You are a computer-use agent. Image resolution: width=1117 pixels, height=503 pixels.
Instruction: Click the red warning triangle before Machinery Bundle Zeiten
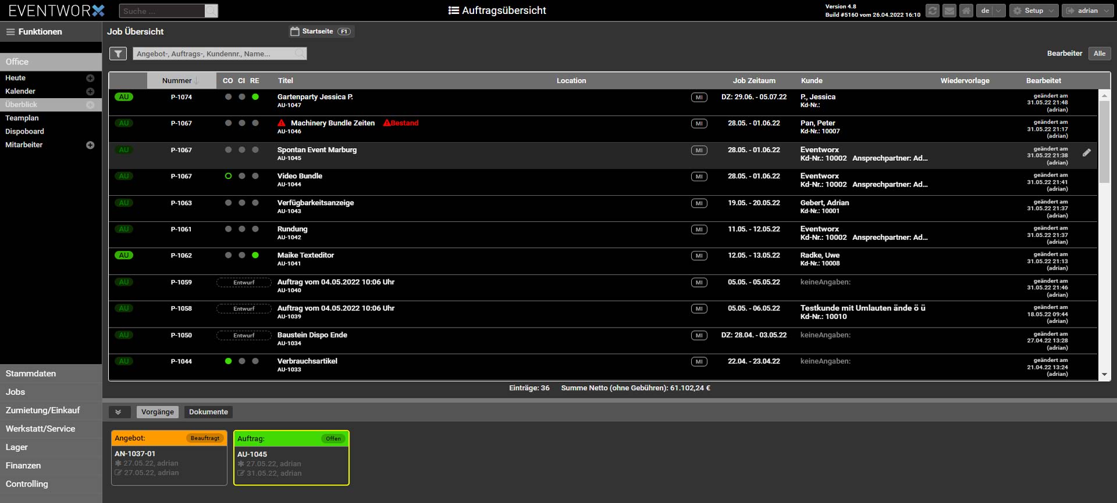[x=282, y=123]
